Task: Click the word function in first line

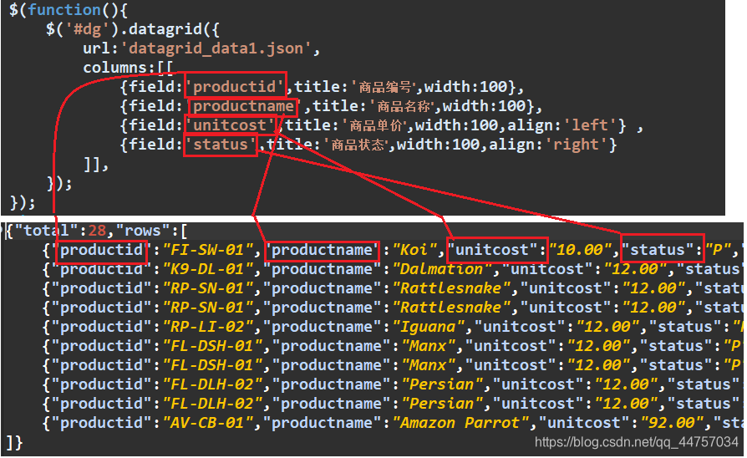Action: click(64, 10)
